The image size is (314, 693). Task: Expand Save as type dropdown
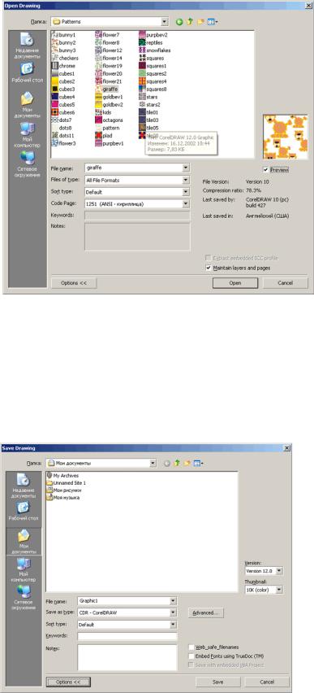(x=173, y=613)
